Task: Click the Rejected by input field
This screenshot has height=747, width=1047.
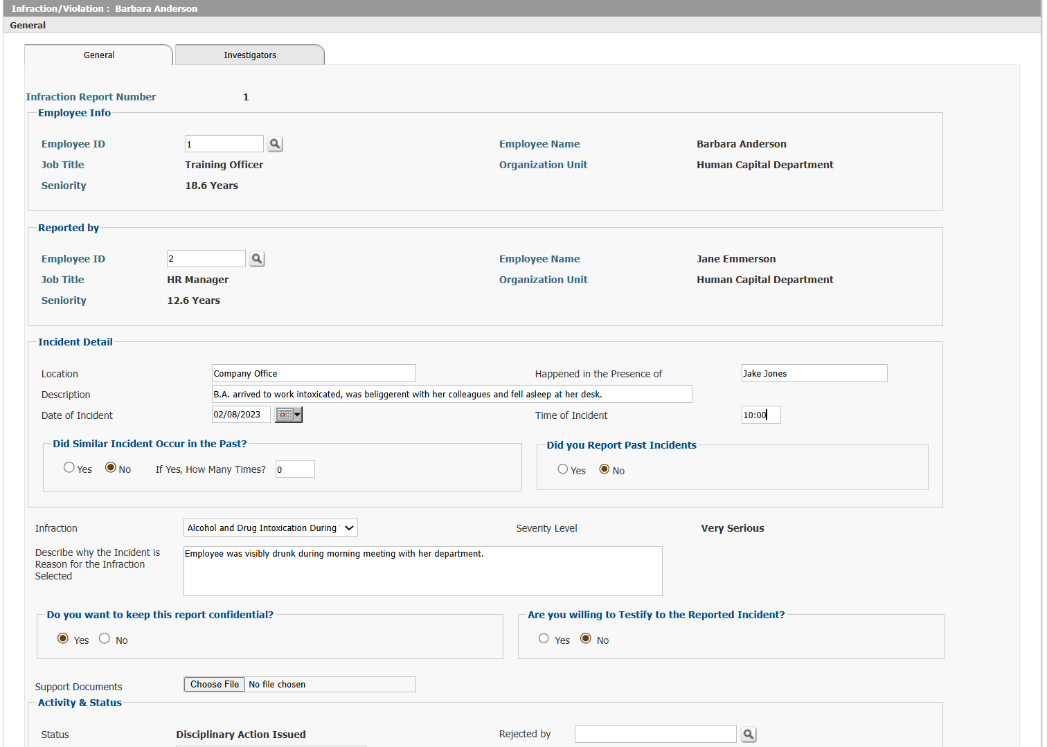Action: [656, 734]
